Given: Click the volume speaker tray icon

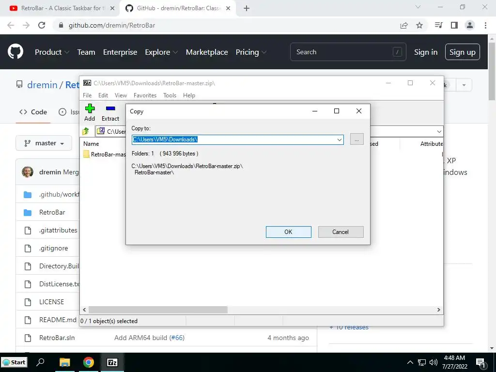Looking at the screenshot, I should tap(434, 362).
